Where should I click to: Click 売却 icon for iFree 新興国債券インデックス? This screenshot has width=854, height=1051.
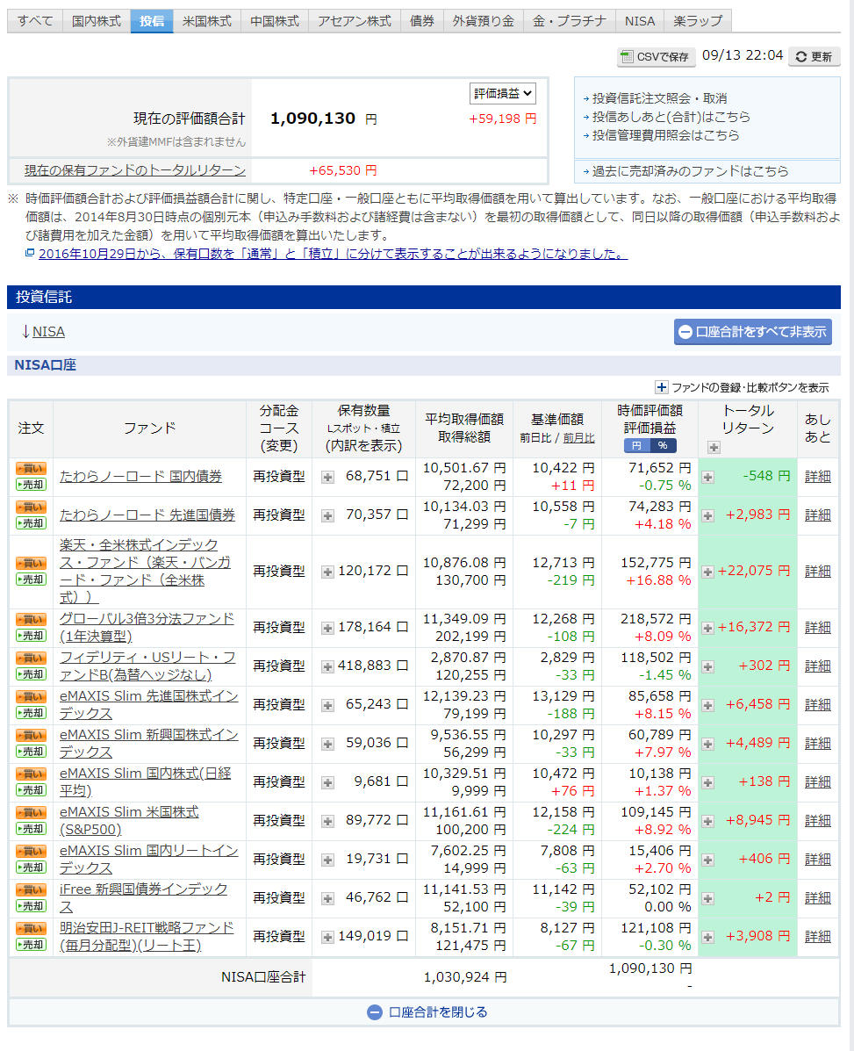coord(31,906)
